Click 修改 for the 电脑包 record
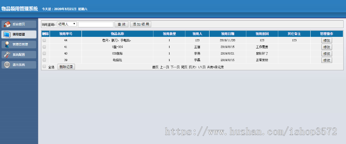This screenshot has width=346, height=144. click(x=326, y=60)
